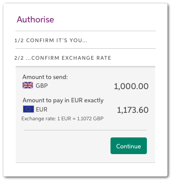Screen dimensions: 171x180
Task: Click the 1,173.60 EUR amount
Action: 133,110
